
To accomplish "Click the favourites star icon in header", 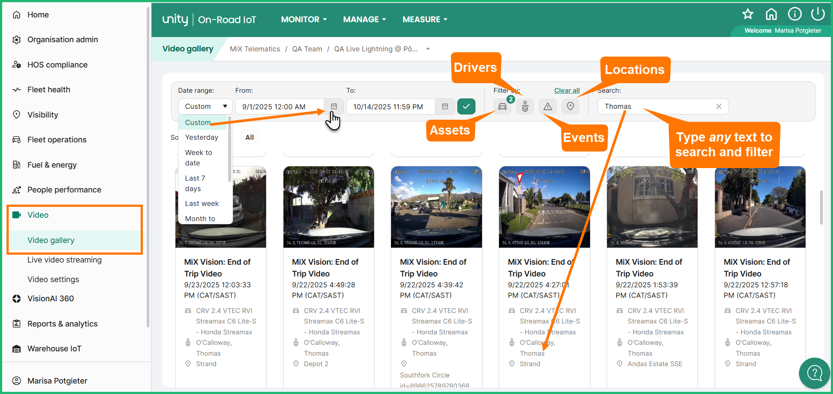I will click(748, 14).
